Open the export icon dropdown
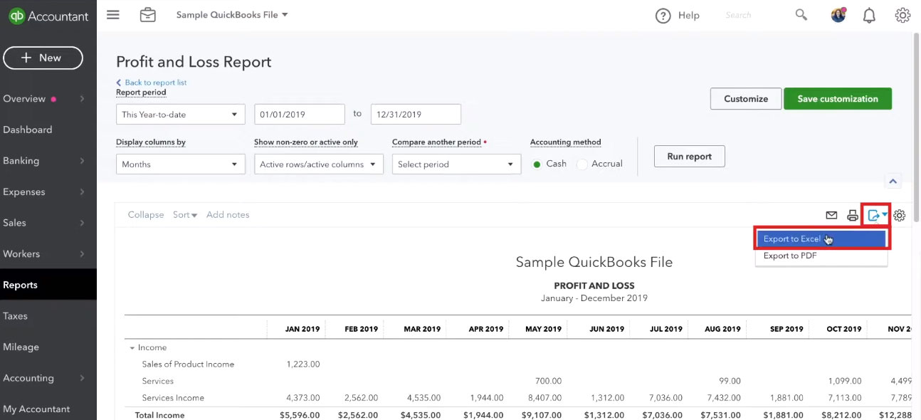 [877, 215]
